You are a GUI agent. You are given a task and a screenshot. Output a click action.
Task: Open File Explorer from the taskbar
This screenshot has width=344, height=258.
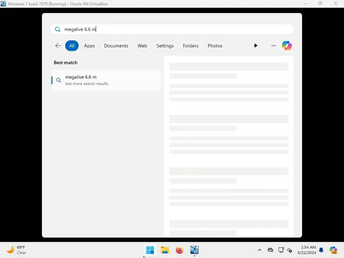(x=165, y=250)
